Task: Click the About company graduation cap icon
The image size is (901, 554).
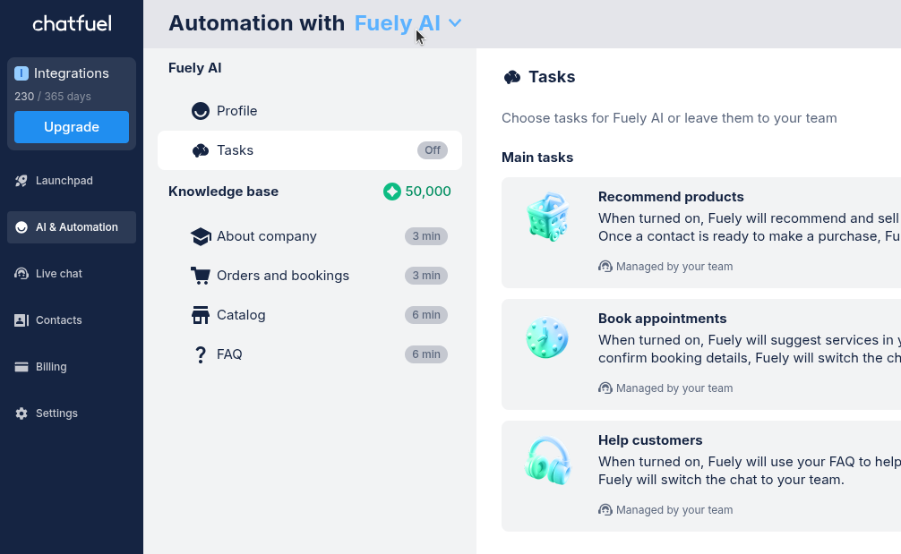Action: (x=201, y=236)
